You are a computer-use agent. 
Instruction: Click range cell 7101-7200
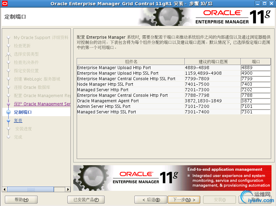[x=212, y=106]
